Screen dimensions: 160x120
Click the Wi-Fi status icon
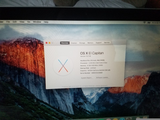[144, 22]
